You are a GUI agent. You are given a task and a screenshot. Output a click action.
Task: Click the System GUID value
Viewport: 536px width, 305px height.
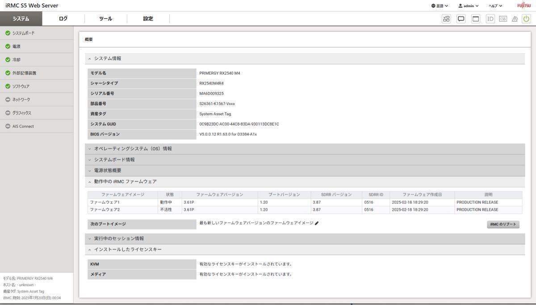239,124
